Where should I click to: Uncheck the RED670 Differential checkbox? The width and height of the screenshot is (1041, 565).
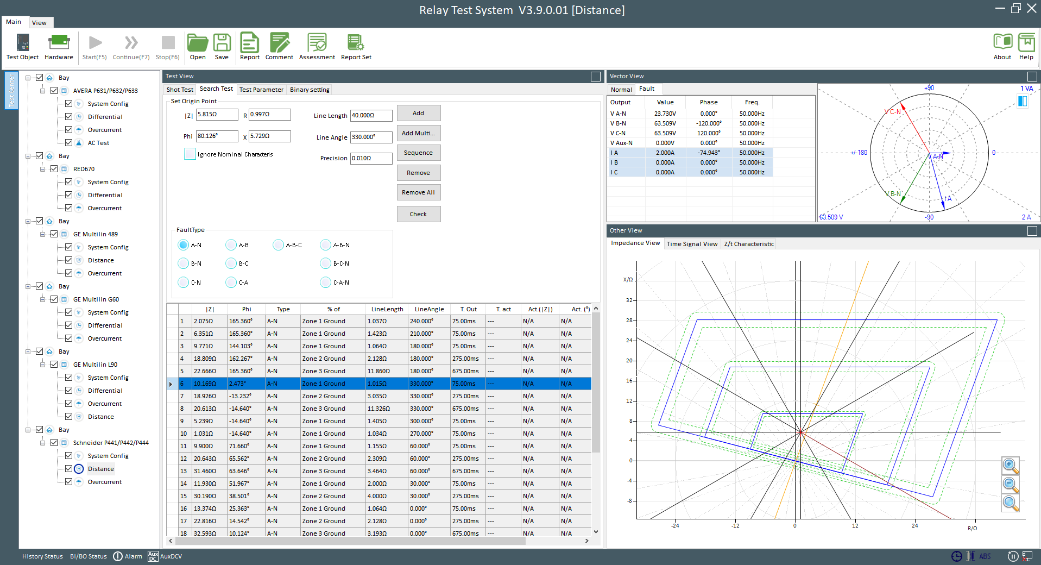(69, 195)
